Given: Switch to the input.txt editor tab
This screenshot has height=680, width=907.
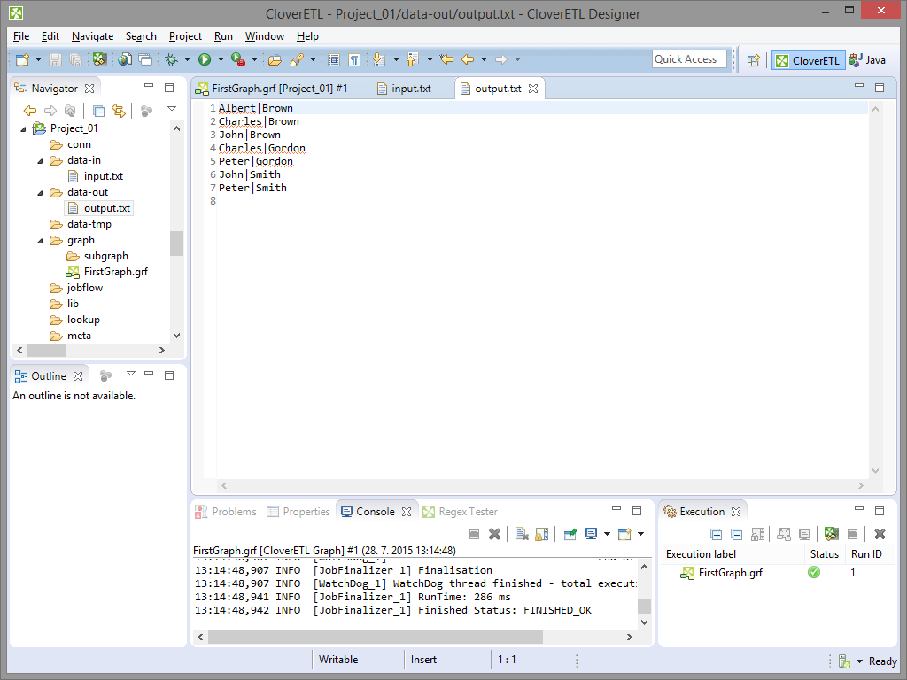Looking at the screenshot, I should [x=411, y=89].
